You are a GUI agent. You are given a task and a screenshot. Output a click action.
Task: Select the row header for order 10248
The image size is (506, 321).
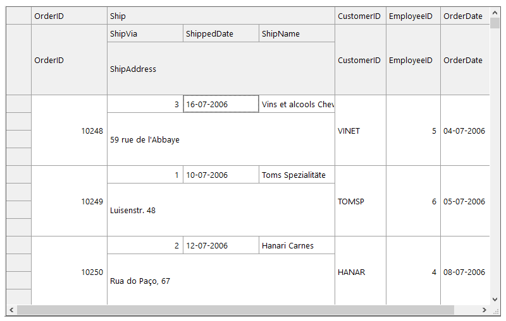tap(19, 104)
